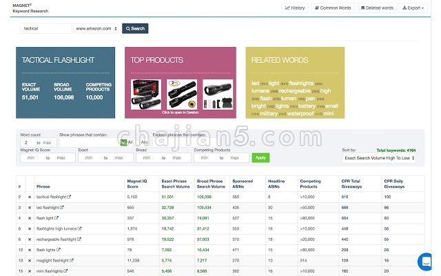Remove the tactical flashlight keyword row
This screenshot has width=441, height=276.
point(30,197)
